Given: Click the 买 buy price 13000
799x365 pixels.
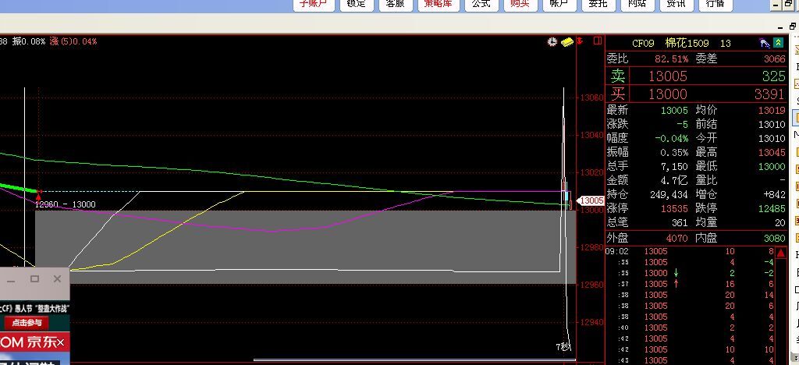Looking at the screenshot, I should coord(668,94).
